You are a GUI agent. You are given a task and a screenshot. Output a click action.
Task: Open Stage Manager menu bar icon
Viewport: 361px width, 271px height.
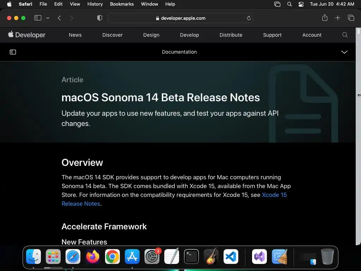click(x=277, y=4)
